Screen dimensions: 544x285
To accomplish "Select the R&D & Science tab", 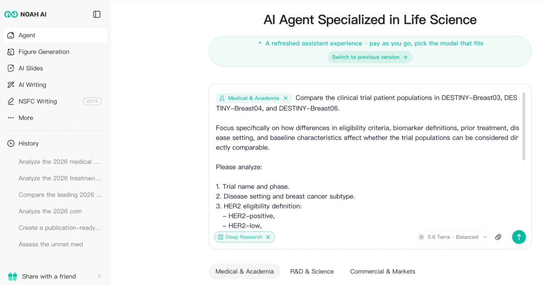I will pyautogui.click(x=312, y=271).
